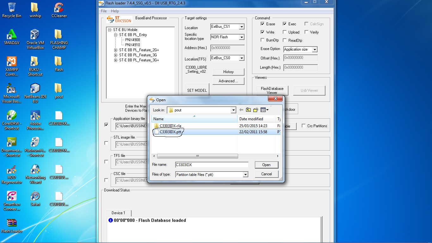Image resolution: width=432 pixels, height=243 pixels.
Task: Click Cancel in the Open dialog
Action: pyautogui.click(x=266, y=174)
